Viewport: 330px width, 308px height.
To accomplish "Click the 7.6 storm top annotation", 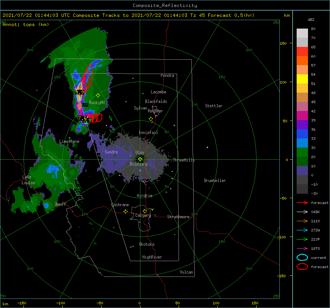I will [x=82, y=118].
